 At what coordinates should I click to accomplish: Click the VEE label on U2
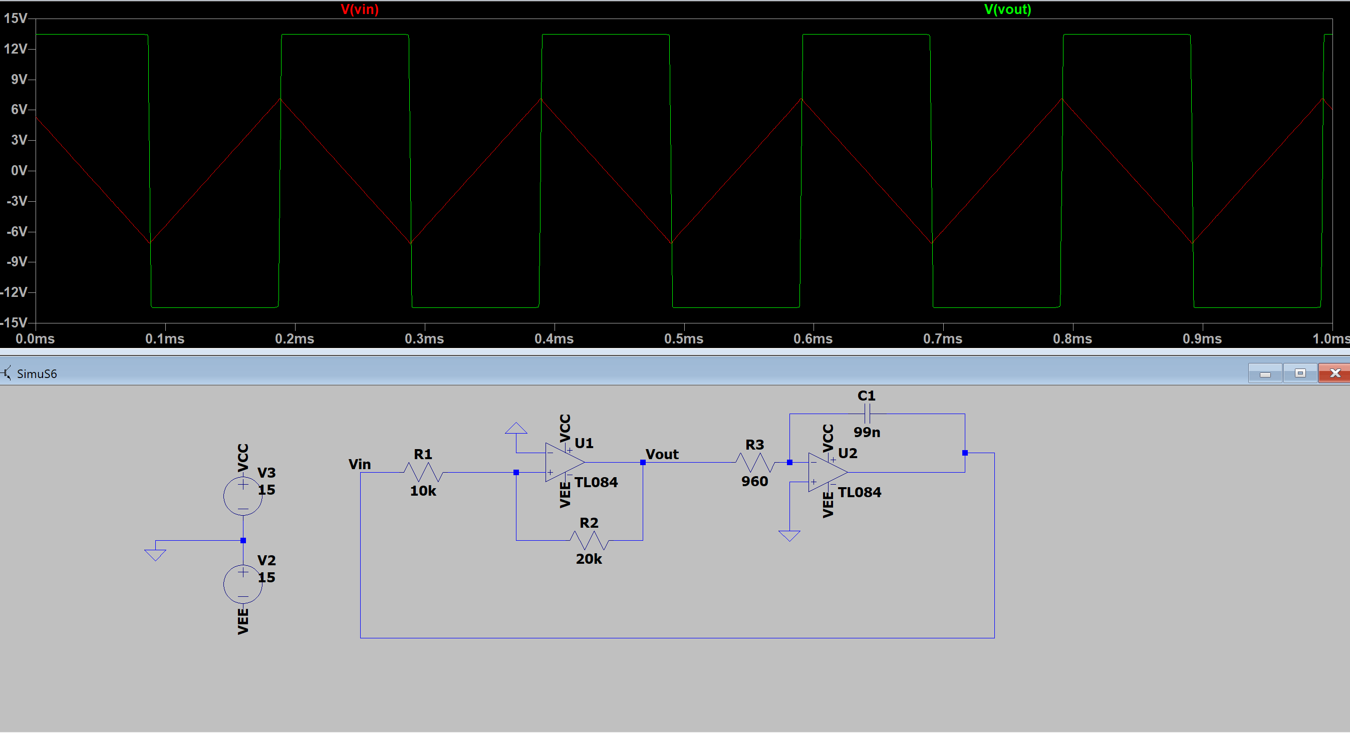[x=828, y=505]
